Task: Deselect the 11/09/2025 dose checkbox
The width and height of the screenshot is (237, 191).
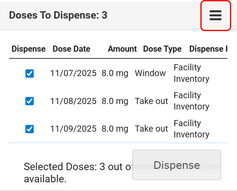Action: click(x=30, y=129)
